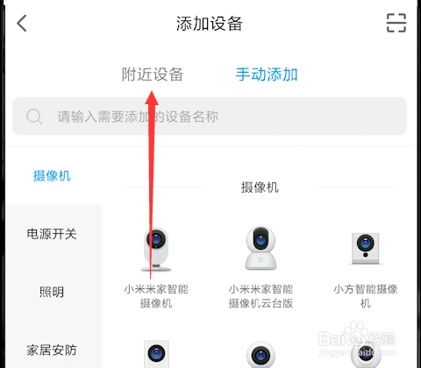This screenshot has width=421, height=368.
Task: Select the 小方智能摄像机 cube camera image
Action: [365, 249]
